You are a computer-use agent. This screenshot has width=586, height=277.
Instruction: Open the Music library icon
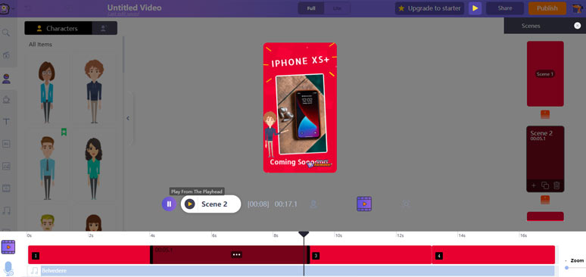6,210
